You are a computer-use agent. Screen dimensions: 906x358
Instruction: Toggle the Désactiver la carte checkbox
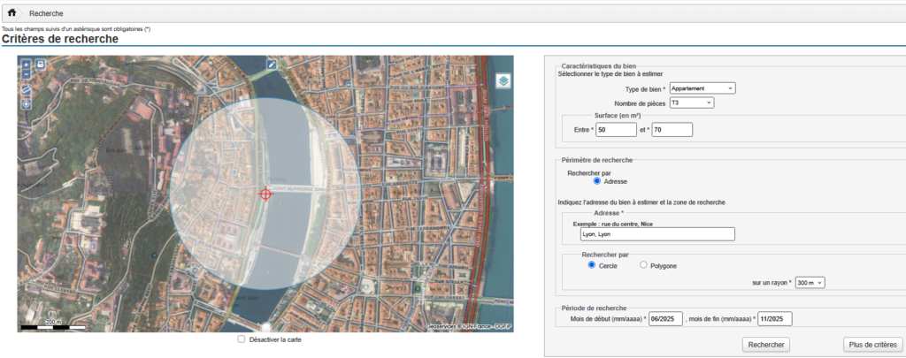coord(242,339)
